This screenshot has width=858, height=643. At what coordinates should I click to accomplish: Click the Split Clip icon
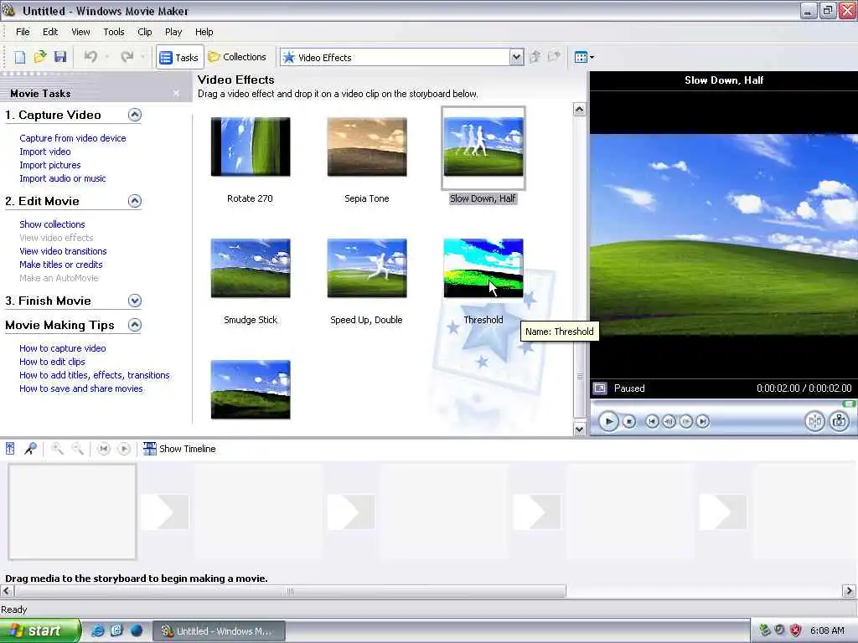(x=814, y=422)
